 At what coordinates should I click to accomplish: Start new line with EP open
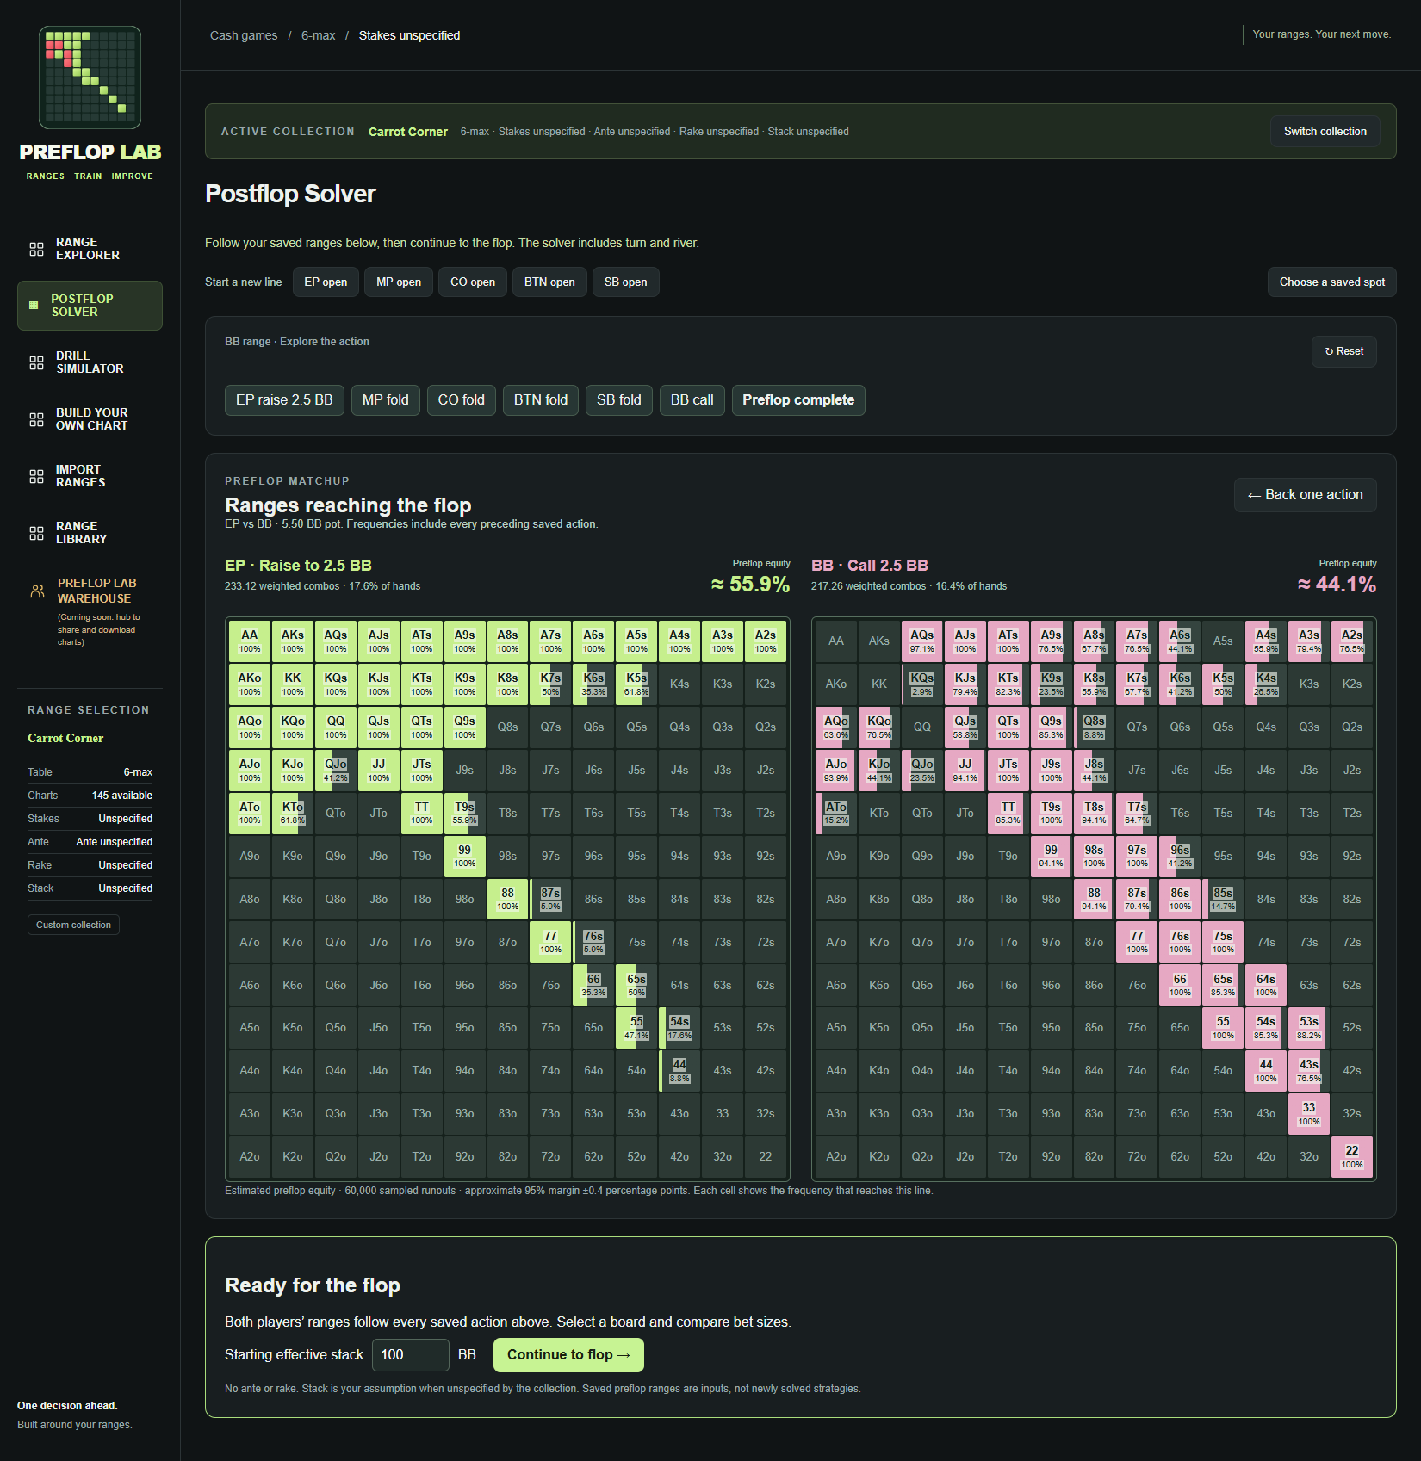tap(326, 282)
